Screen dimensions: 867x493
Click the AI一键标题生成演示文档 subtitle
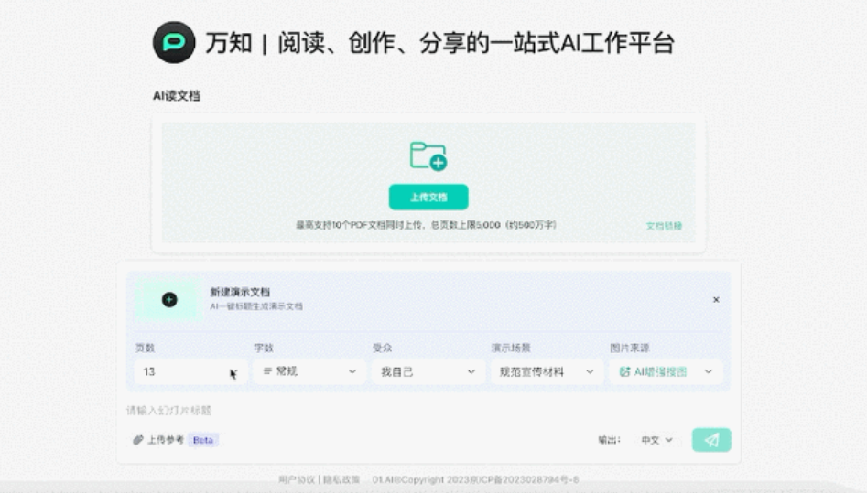pyautogui.click(x=256, y=306)
